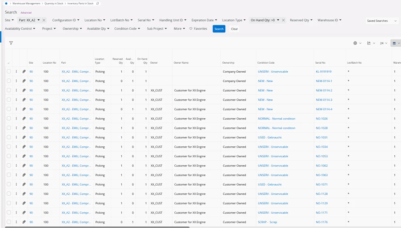401x228 pixels.
Task: Open serial number link NO-1028
Action: point(322,128)
